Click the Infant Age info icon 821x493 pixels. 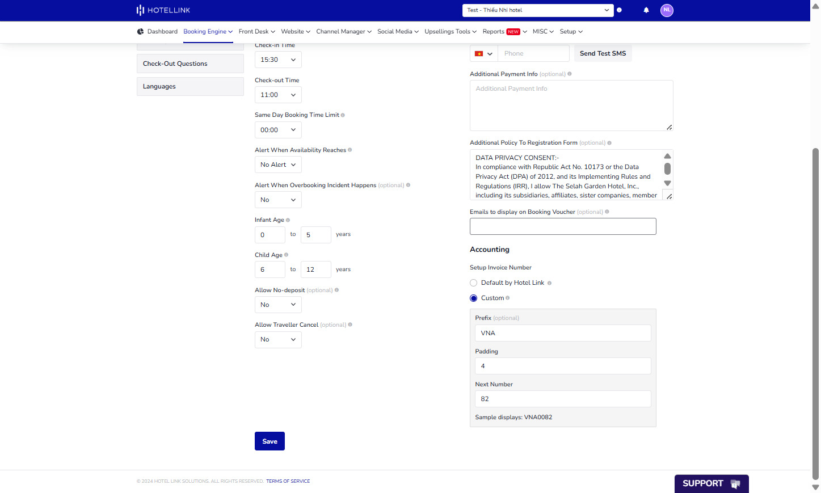[288, 220]
